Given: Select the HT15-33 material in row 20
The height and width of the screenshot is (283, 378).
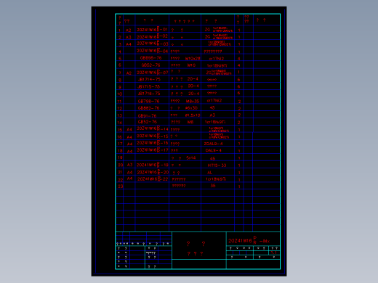Looking at the screenshot, I should click(x=217, y=165).
